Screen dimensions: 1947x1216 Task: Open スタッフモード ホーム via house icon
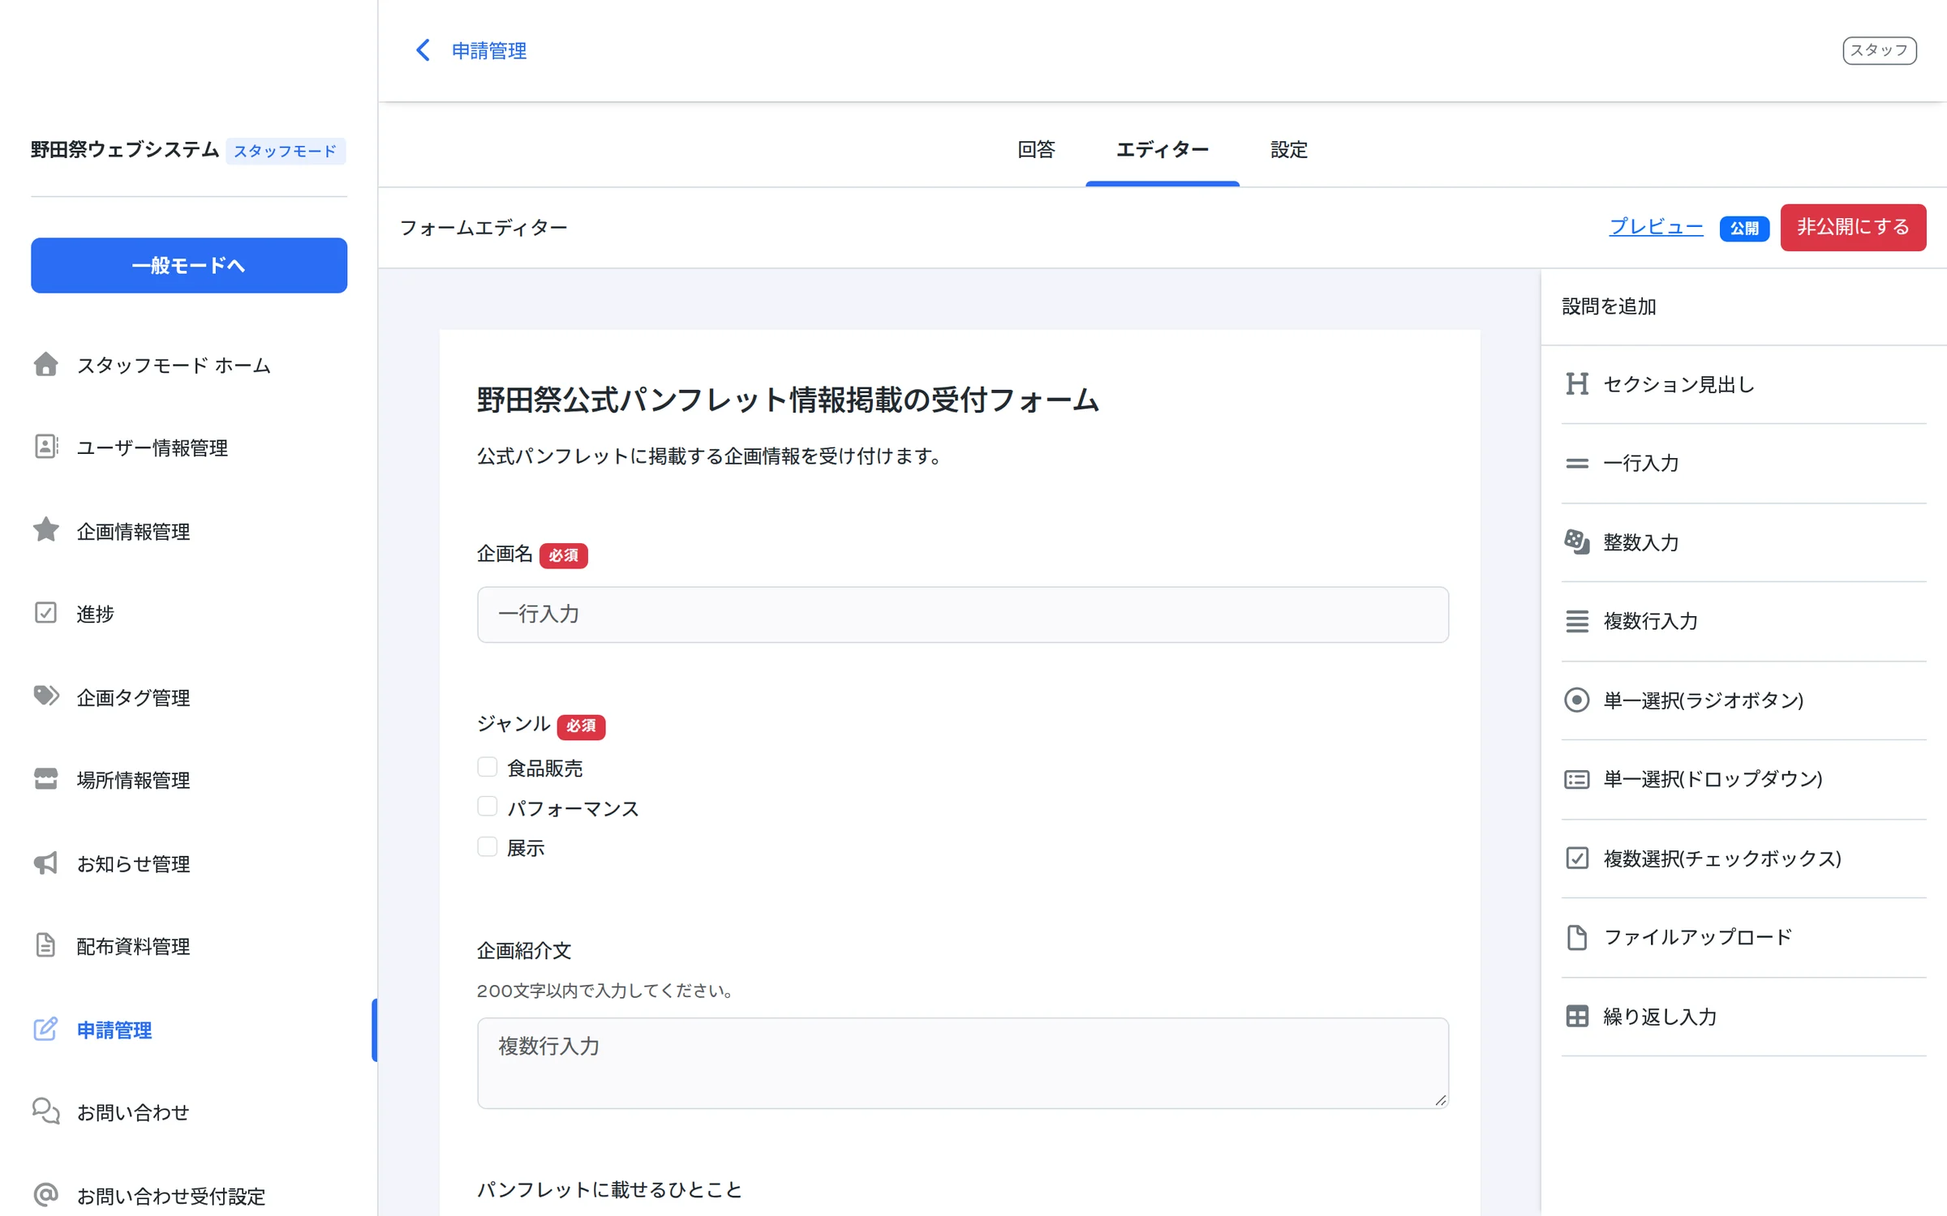pyautogui.click(x=45, y=365)
